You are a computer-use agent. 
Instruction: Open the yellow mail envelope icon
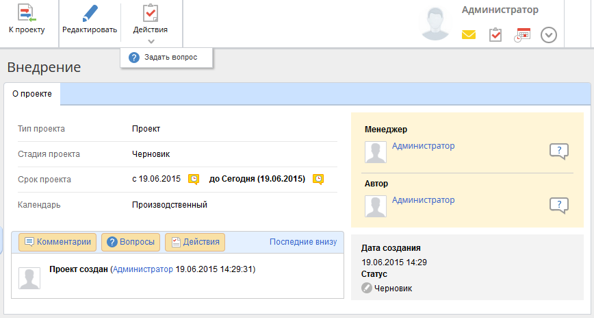point(469,35)
